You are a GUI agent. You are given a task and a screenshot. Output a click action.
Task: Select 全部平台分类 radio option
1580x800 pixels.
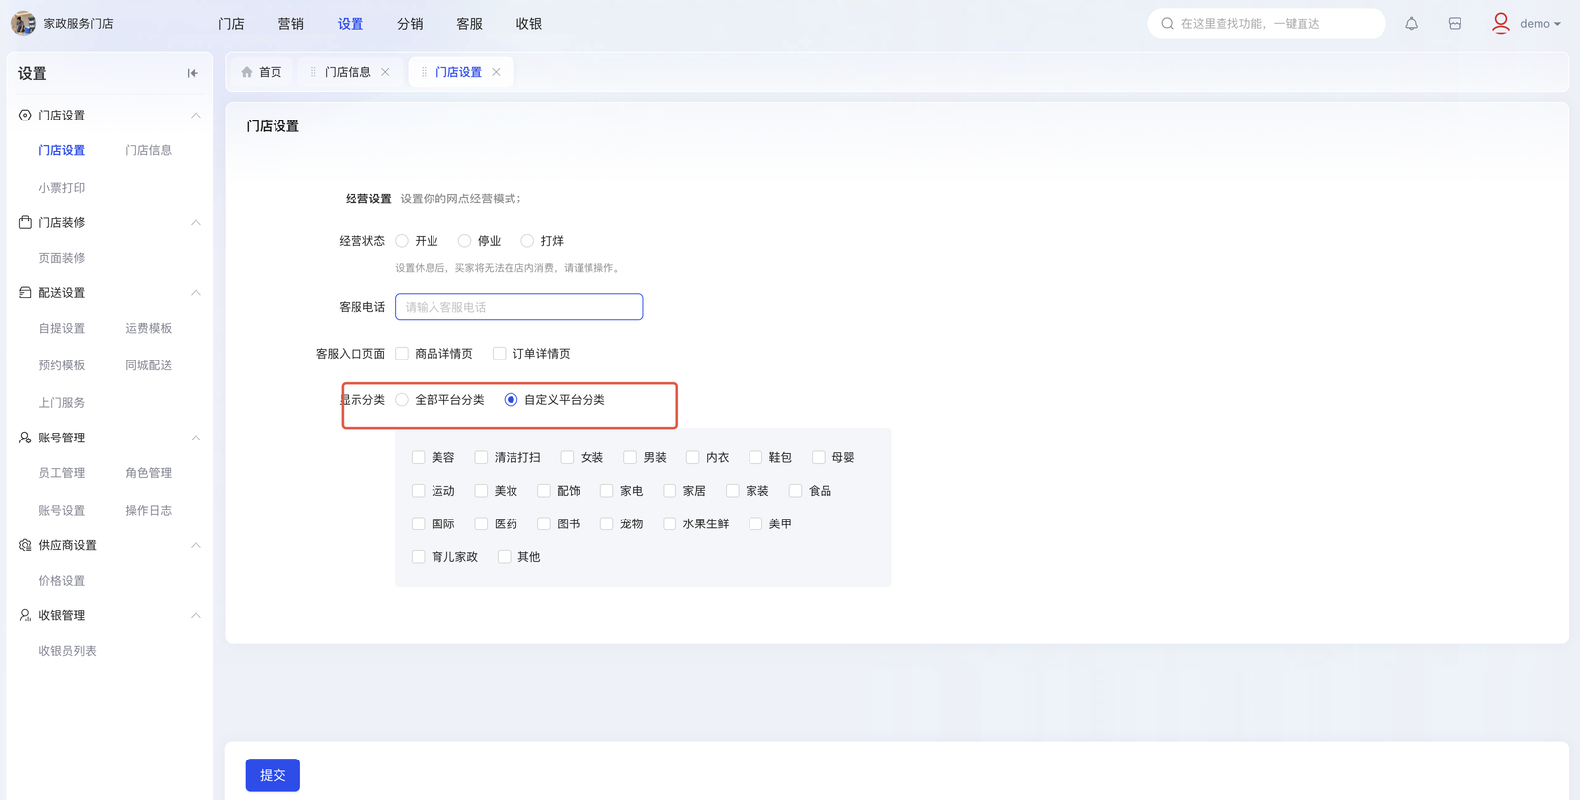[x=402, y=400]
